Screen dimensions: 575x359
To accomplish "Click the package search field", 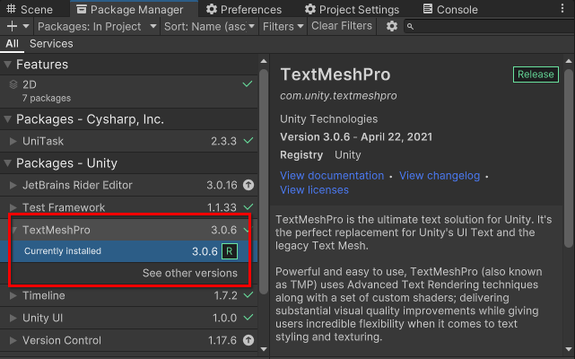I will 489,27.
